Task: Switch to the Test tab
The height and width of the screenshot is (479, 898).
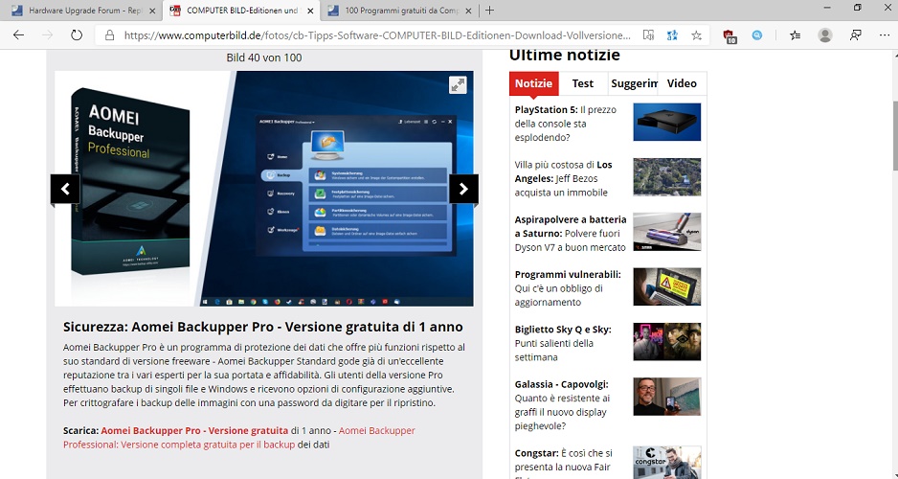Action: tap(582, 83)
